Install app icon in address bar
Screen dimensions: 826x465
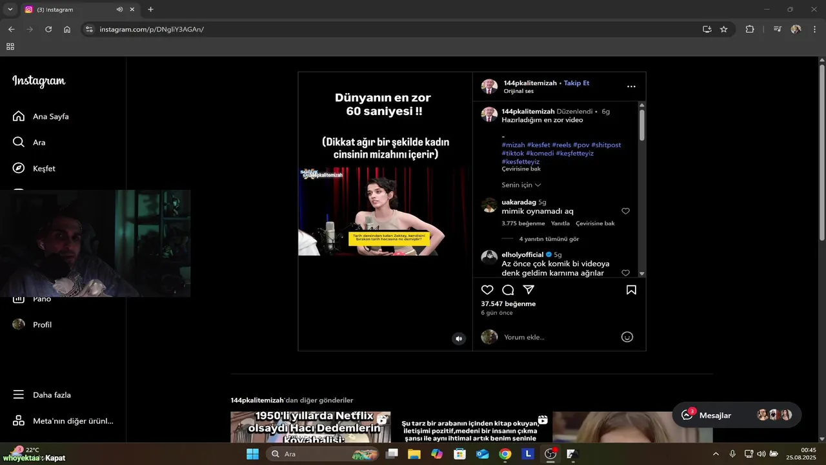(x=707, y=29)
